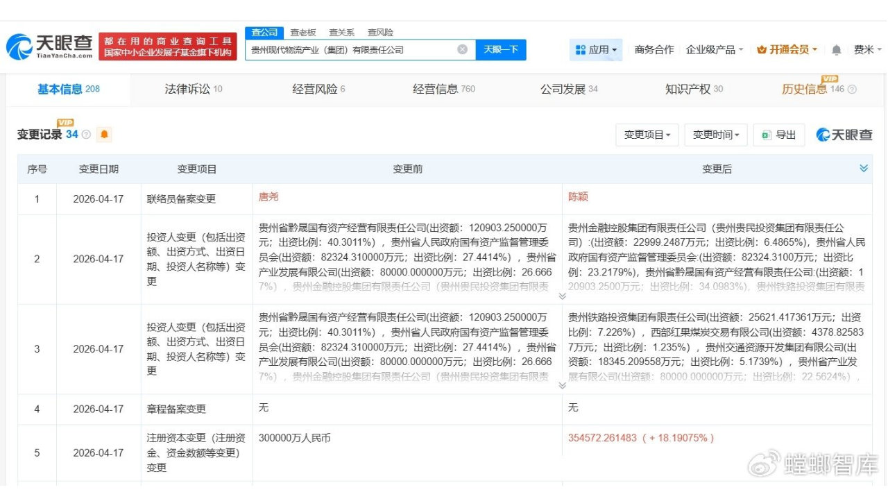Open the 企业级产品 dropdown menu
The image size is (888, 499).
tap(715, 50)
